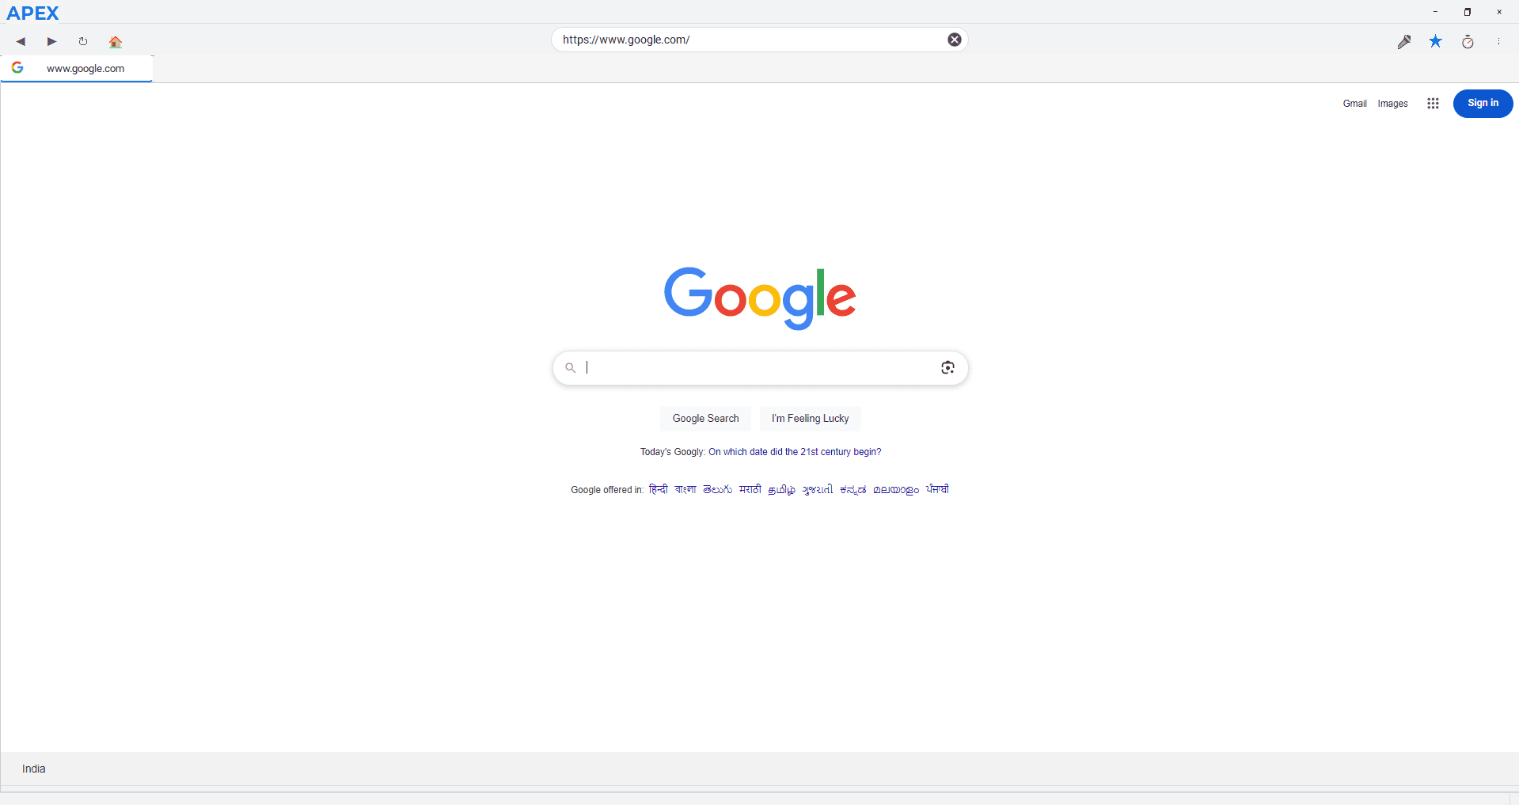Image resolution: width=1519 pixels, height=805 pixels.
Task: Switch Google to ਪੰਜਾਬੀ language
Action: click(x=937, y=490)
